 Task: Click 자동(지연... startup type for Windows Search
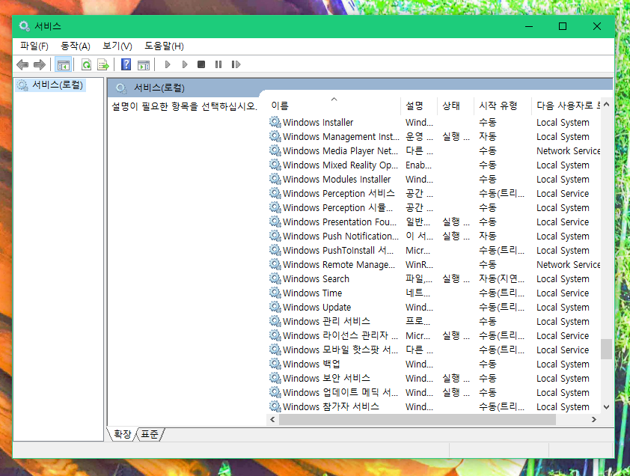[x=501, y=278]
